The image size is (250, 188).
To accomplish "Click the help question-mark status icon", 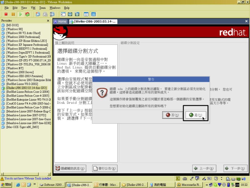I will tap(216, 179).
